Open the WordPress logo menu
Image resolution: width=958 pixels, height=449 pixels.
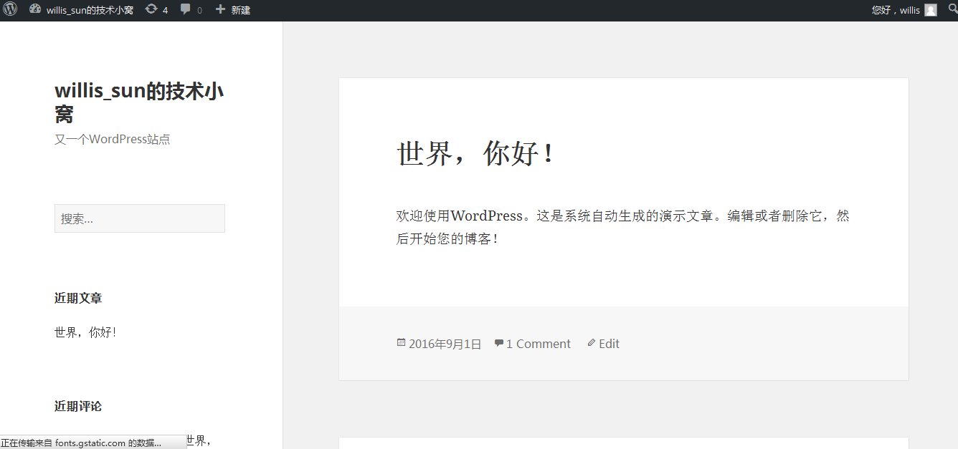click(x=10, y=9)
